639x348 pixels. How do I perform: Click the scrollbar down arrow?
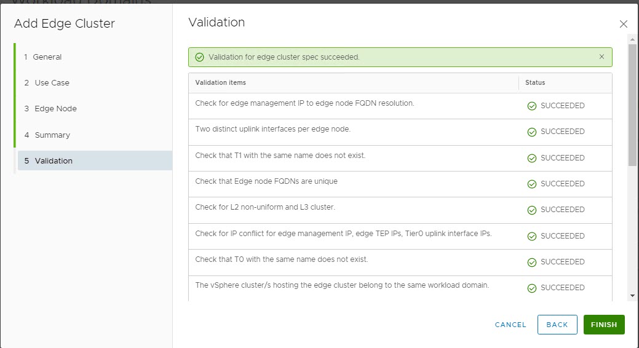(633, 296)
